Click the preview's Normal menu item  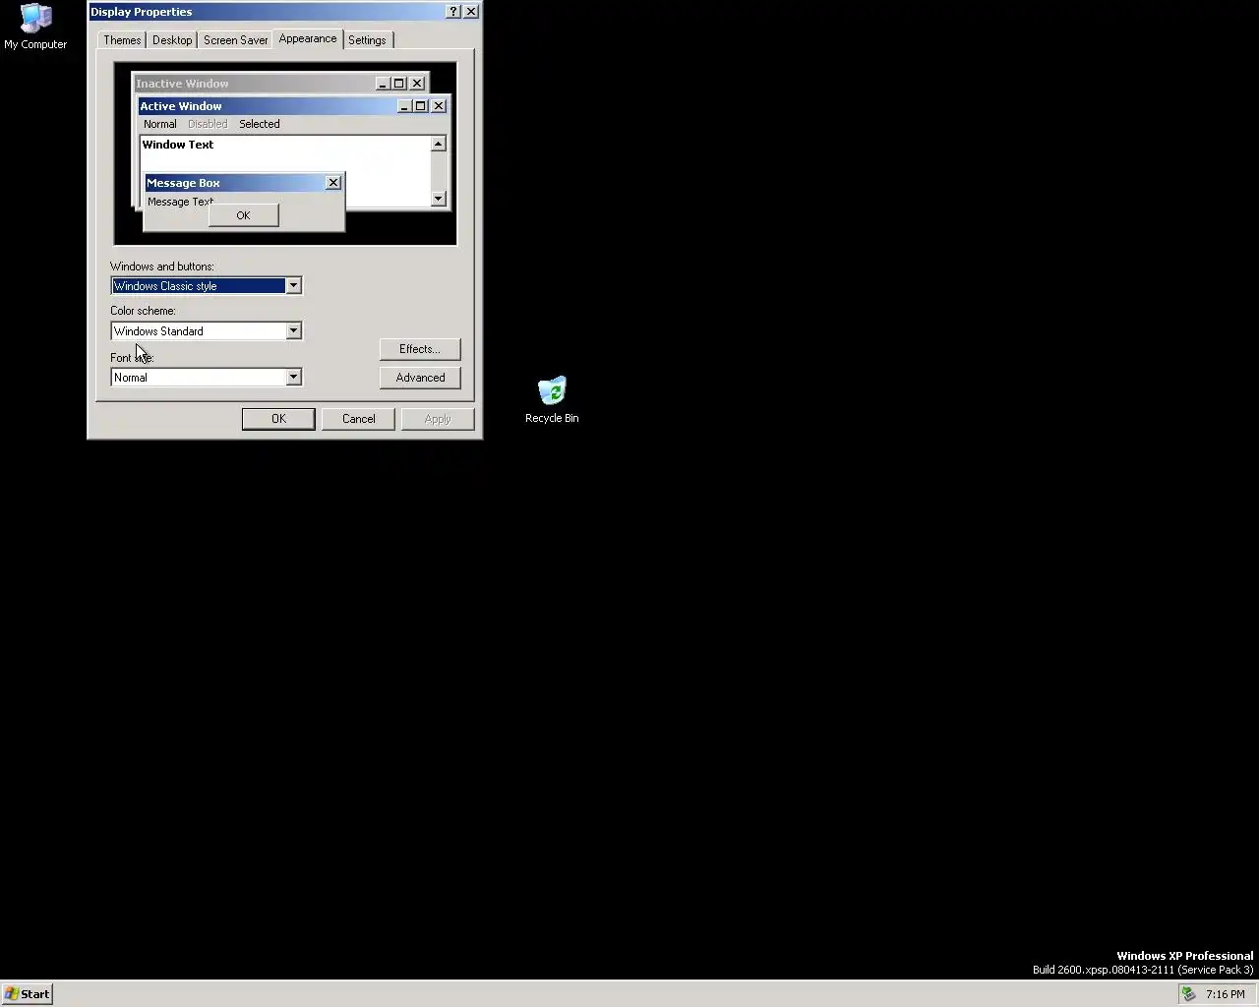click(x=159, y=124)
